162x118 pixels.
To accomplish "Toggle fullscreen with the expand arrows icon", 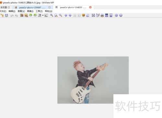I will pos(93,15).
